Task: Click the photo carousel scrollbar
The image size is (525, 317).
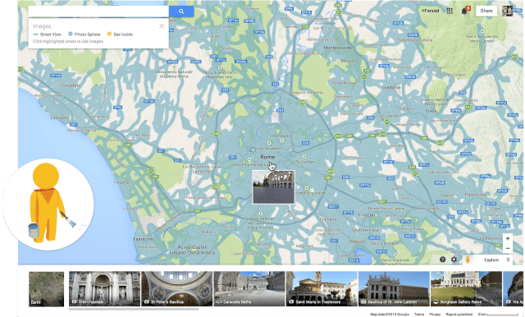Action: (x=134, y=309)
